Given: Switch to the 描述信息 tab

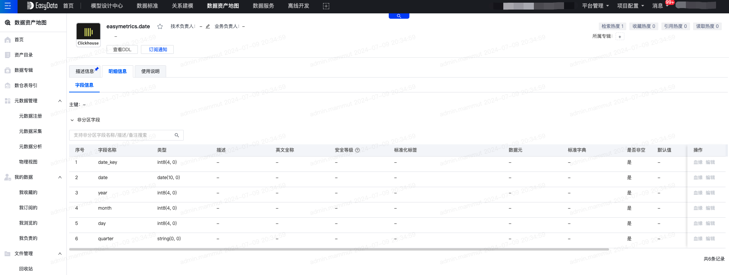Looking at the screenshot, I should pyautogui.click(x=85, y=71).
